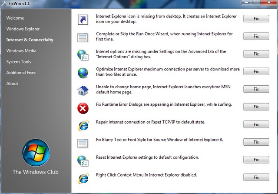Image resolution: width=278 pixels, height=194 pixels.
Task: Click 'Optimize Intenet Explorer maximum connection' description
Action: click(168, 72)
